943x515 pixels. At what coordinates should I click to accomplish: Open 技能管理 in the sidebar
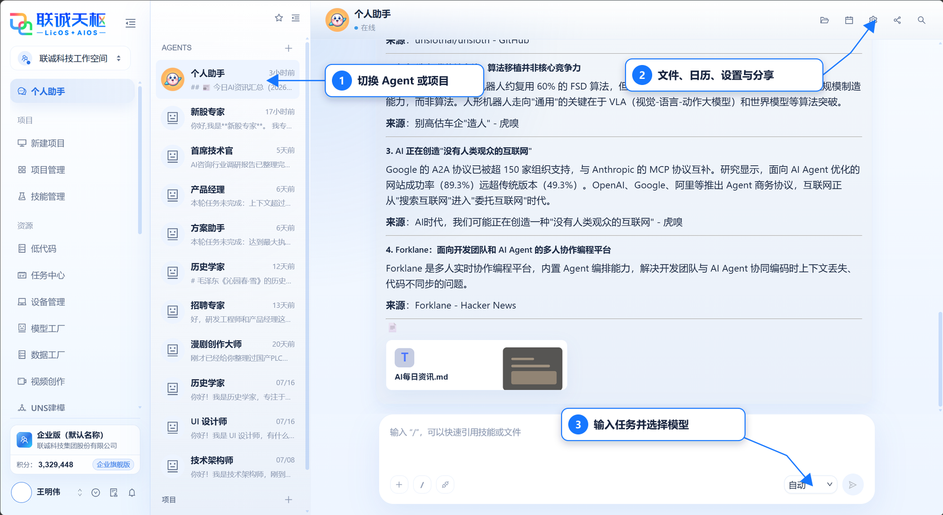pyautogui.click(x=72, y=197)
